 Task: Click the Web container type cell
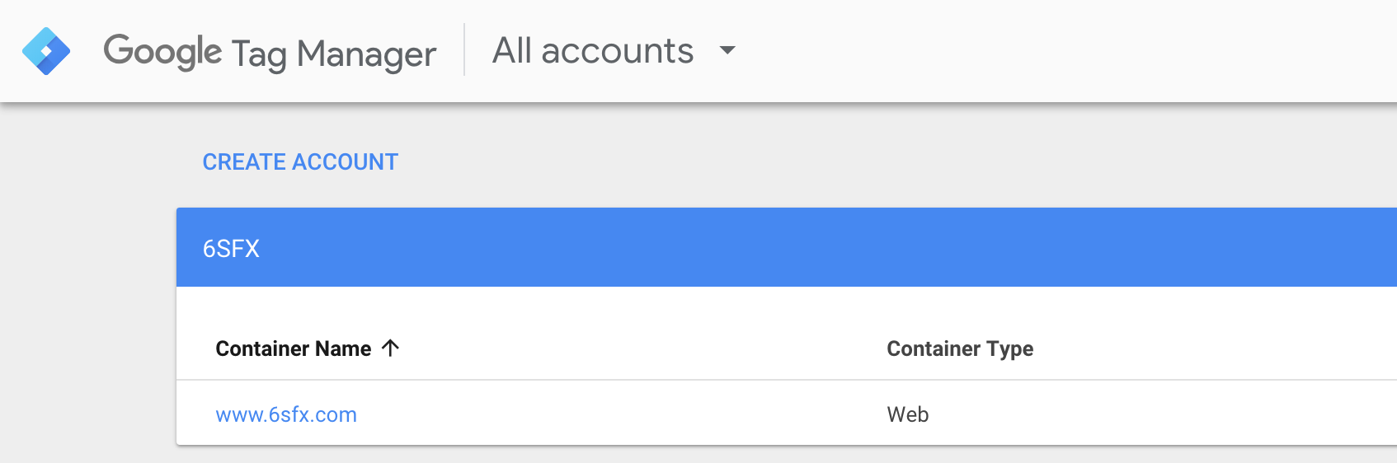(x=908, y=414)
